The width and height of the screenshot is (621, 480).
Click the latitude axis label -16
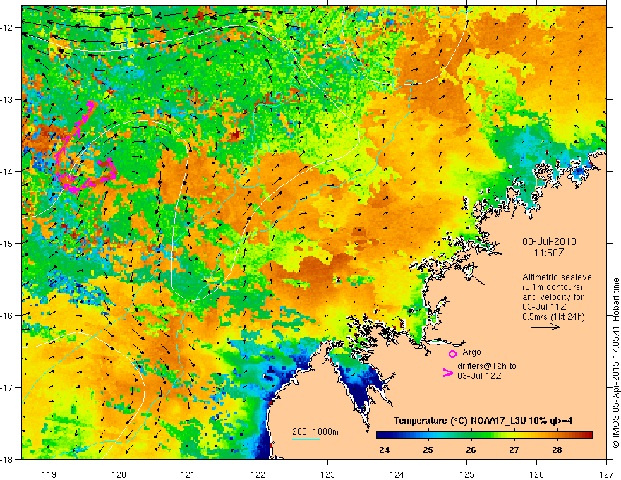pos(8,316)
